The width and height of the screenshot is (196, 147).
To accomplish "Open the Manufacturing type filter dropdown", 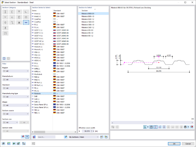I will pos(16,97).
